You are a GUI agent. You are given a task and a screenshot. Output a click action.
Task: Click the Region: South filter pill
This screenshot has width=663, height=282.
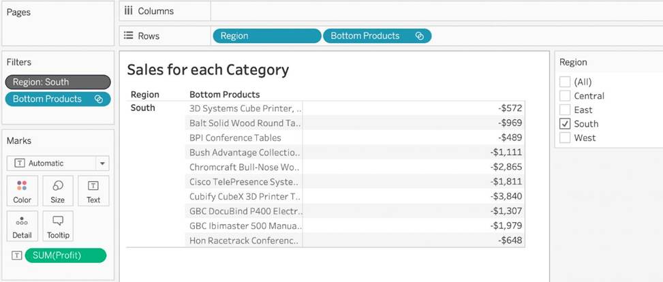point(57,82)
